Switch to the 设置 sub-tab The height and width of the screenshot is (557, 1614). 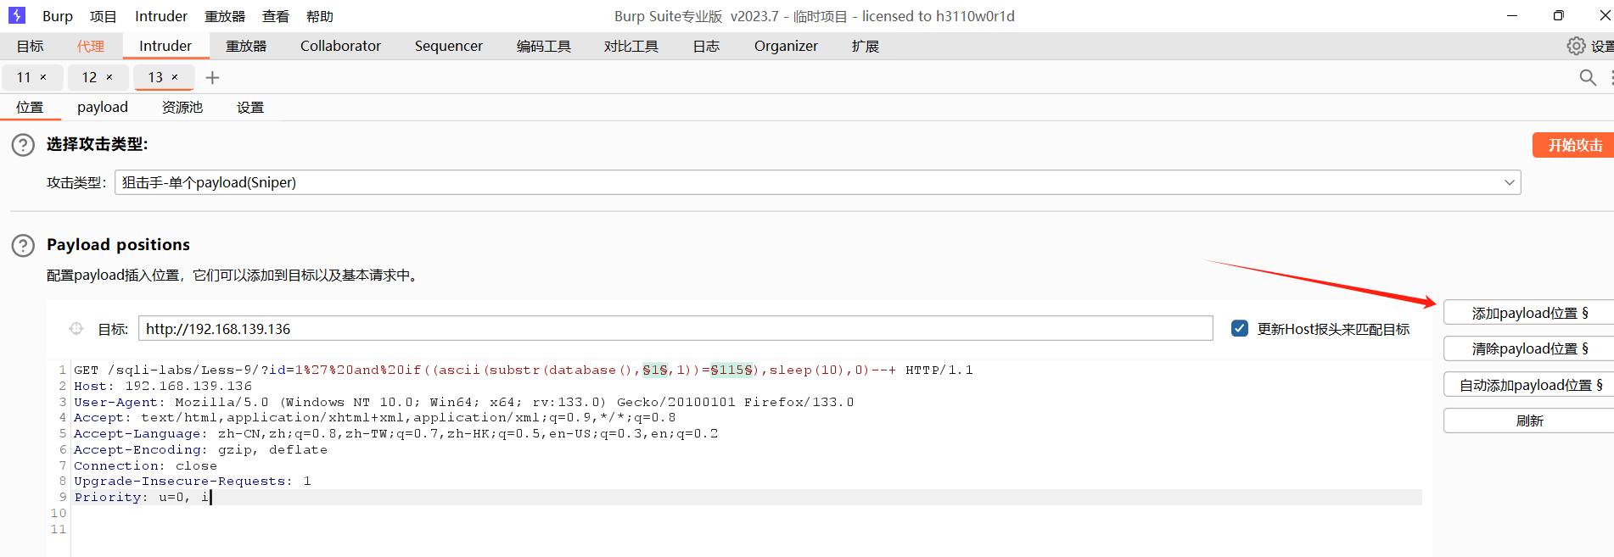[x=250, y=107]
